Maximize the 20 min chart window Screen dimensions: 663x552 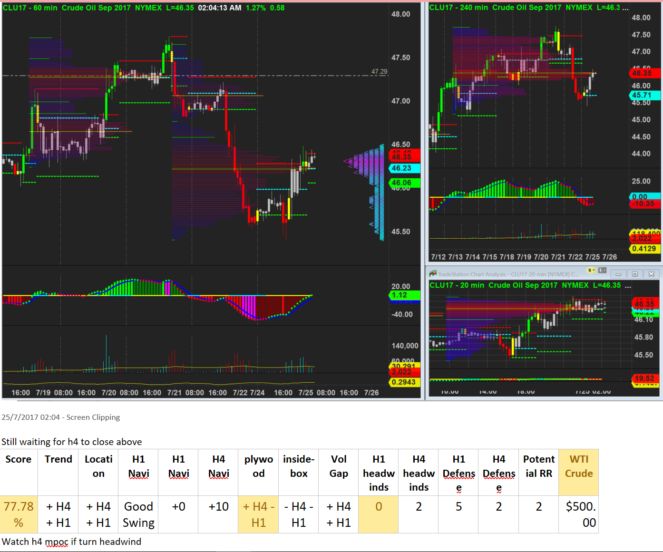coord(635,274)
